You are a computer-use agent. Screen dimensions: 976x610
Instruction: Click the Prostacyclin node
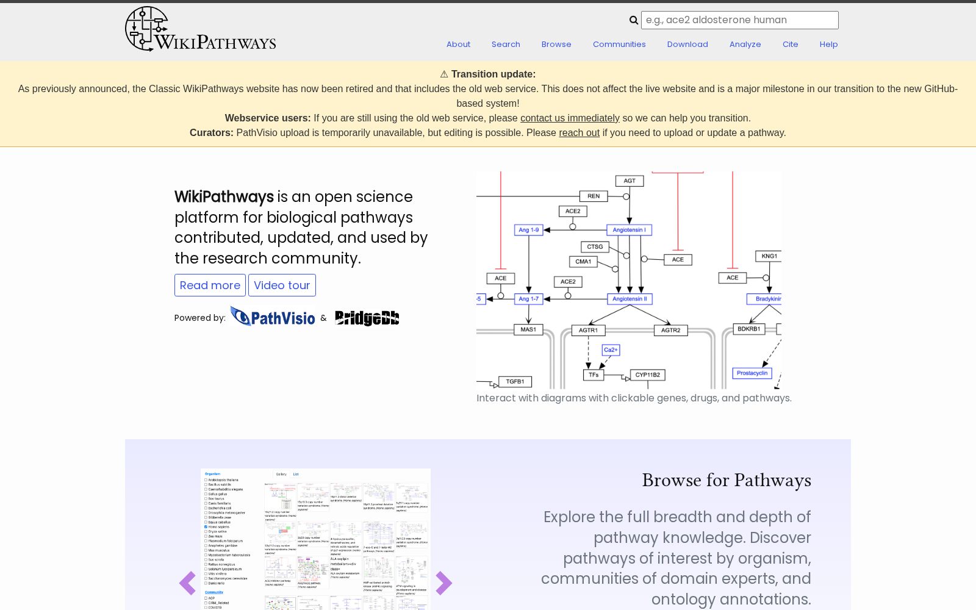click(752, 373)
